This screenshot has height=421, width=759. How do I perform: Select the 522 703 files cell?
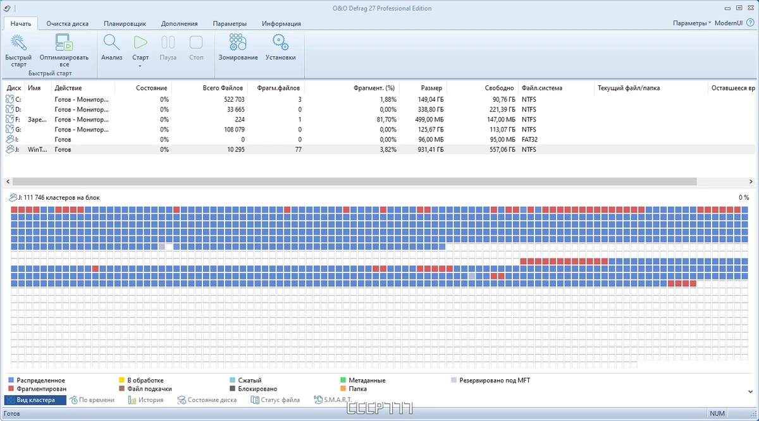[x=235, y=100]
